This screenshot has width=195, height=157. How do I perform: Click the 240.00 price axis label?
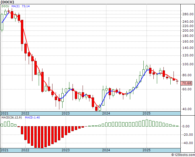pyautogui.click(x=188, y=22)
